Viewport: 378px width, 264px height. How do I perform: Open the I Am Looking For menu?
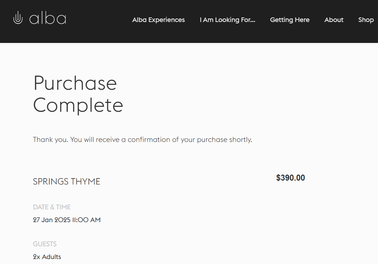(227, 20)
